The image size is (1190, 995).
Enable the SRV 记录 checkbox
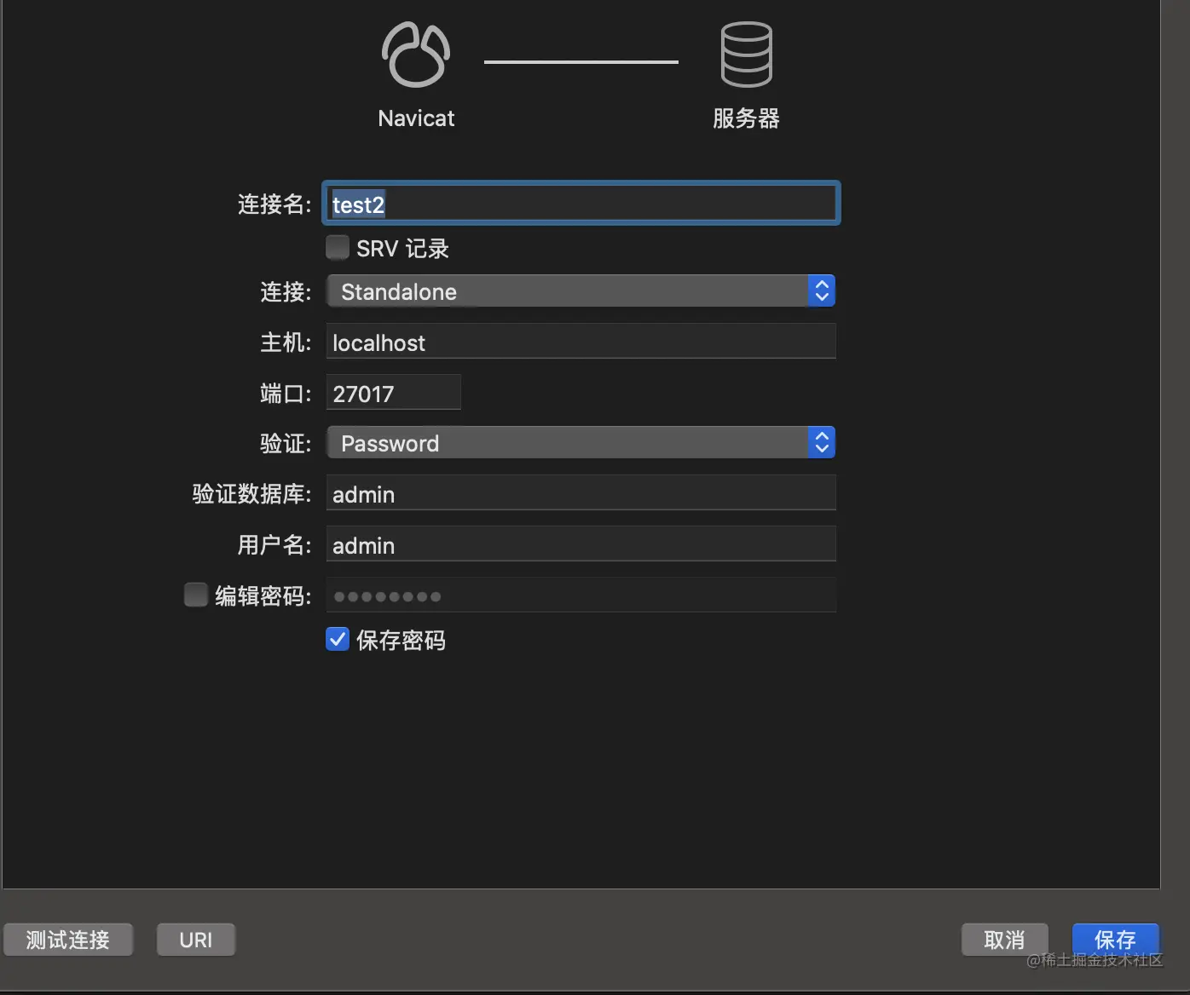point(338,247)
